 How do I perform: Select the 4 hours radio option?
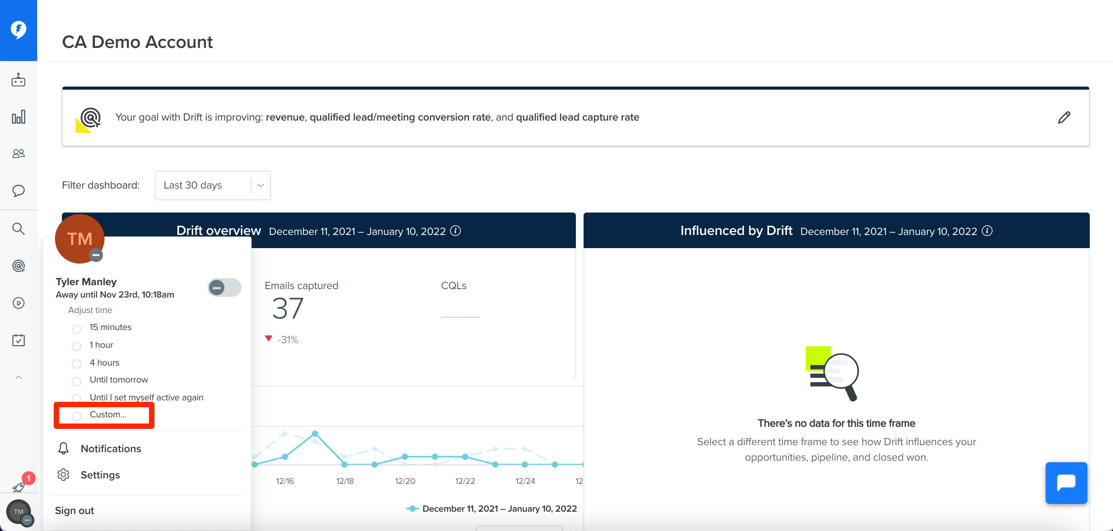77,364
